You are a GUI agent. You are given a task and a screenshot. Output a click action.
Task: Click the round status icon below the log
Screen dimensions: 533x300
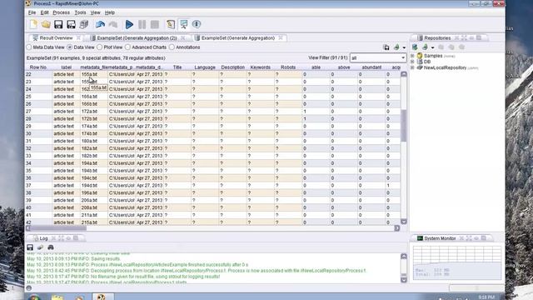click(29, 288)
